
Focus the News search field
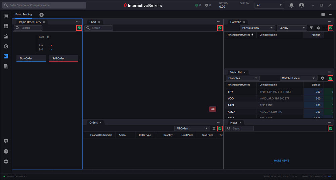click(x=240, y=128)
